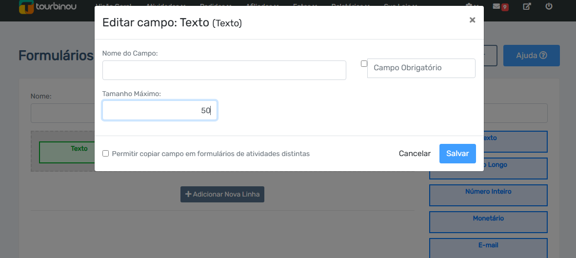Image resolution: width=576 pixels, height=258 pixels.
Task: Close the Editar campo dialog
Action: tap(473, 20)
